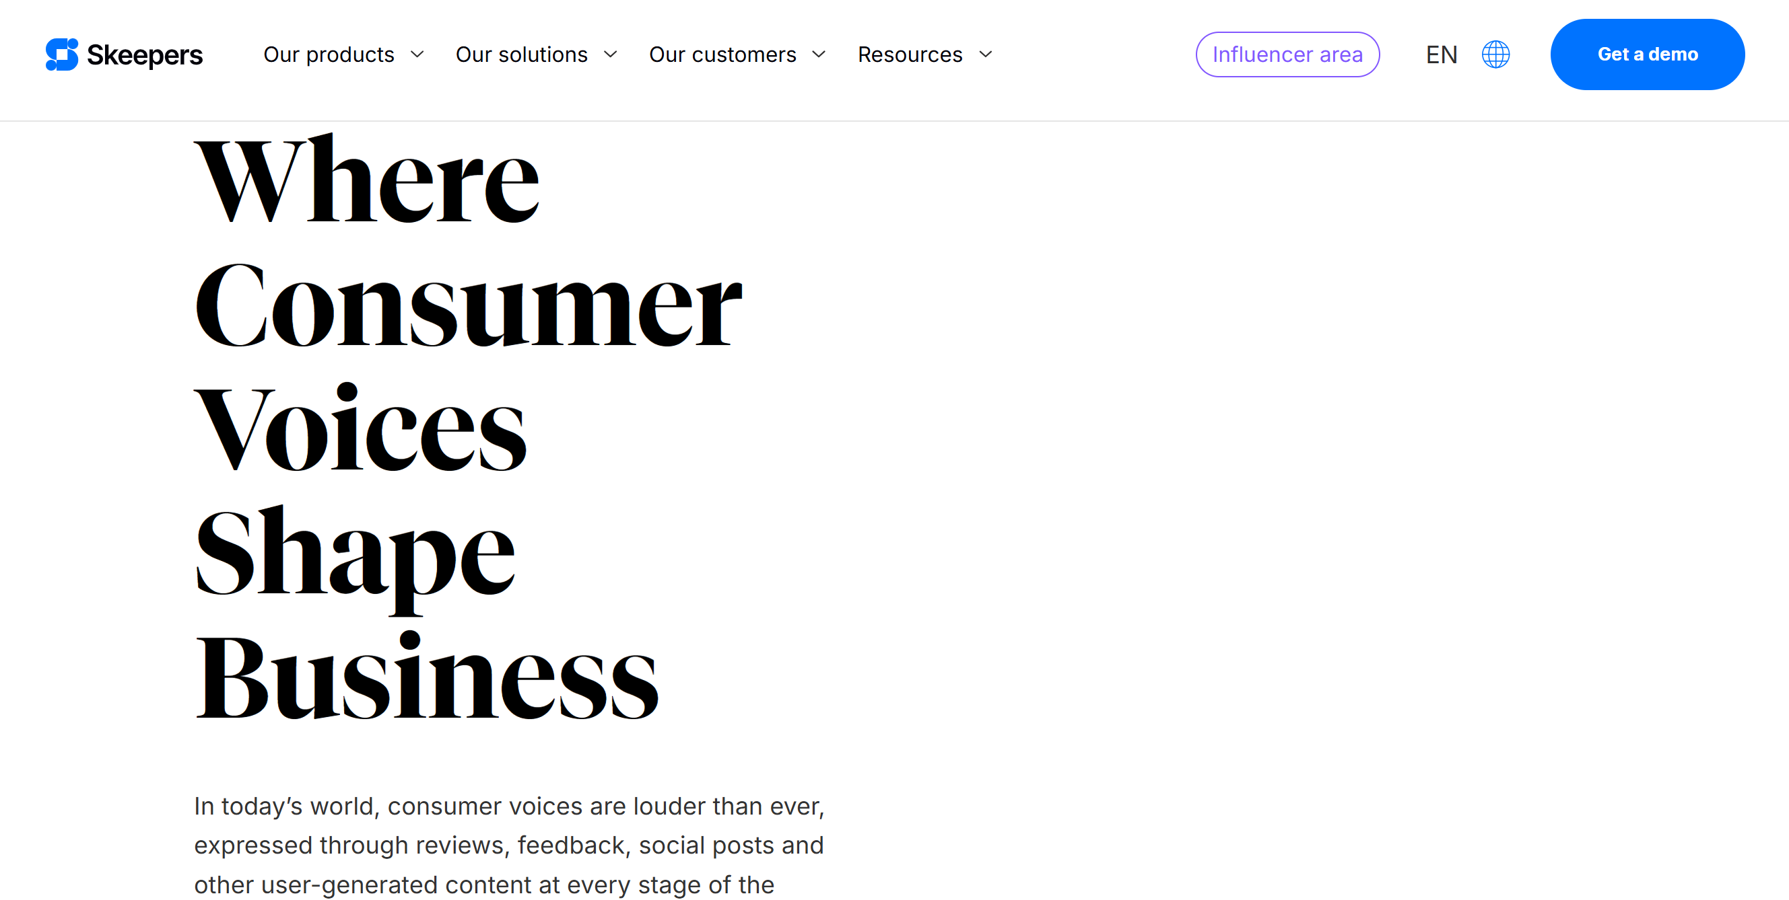
Task: Open the Our customers menu
Action: point(722,54)
